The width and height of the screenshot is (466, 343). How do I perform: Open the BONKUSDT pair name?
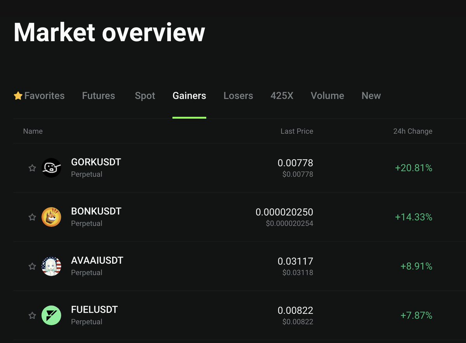[96, 211]
